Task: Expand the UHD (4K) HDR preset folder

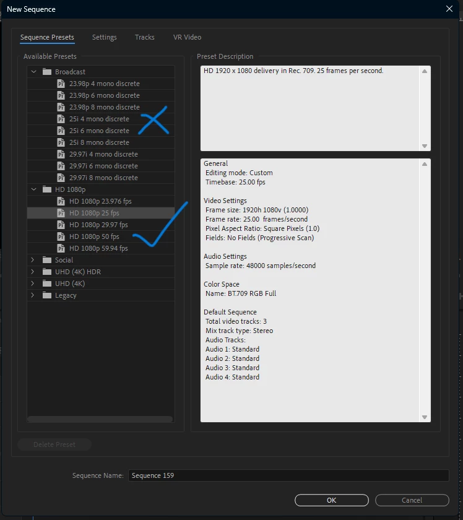Action: 33,272
